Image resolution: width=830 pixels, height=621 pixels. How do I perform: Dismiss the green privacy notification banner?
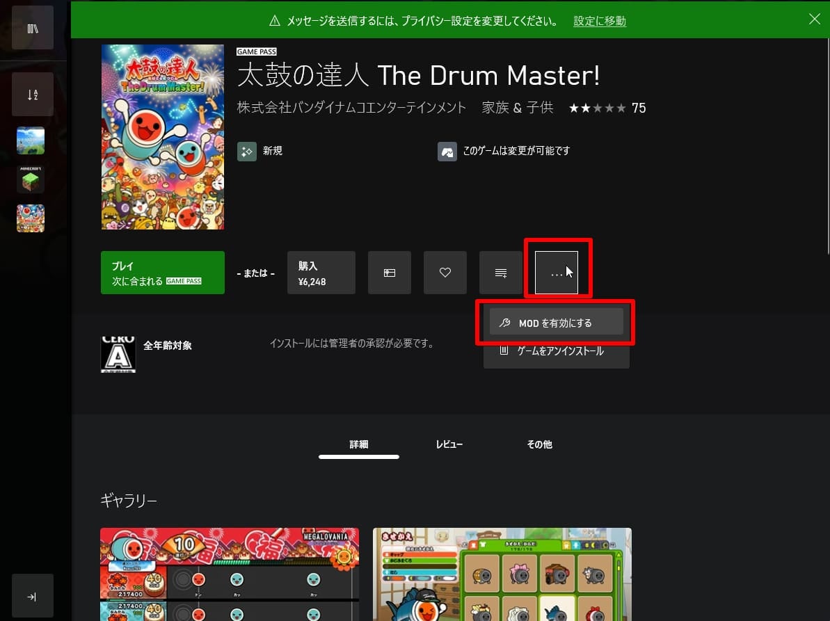pyautogui.click(x=815, y=19)
